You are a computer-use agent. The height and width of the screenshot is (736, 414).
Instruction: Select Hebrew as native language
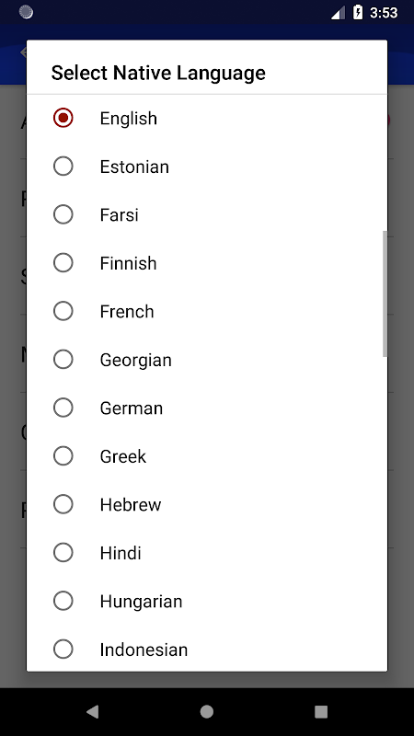click(63, 504)
